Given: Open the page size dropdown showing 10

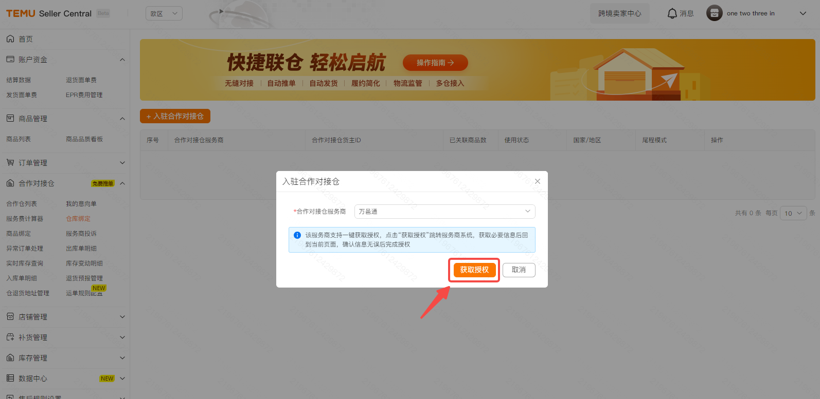Looking at the screenshot, I should coord(793,213).
